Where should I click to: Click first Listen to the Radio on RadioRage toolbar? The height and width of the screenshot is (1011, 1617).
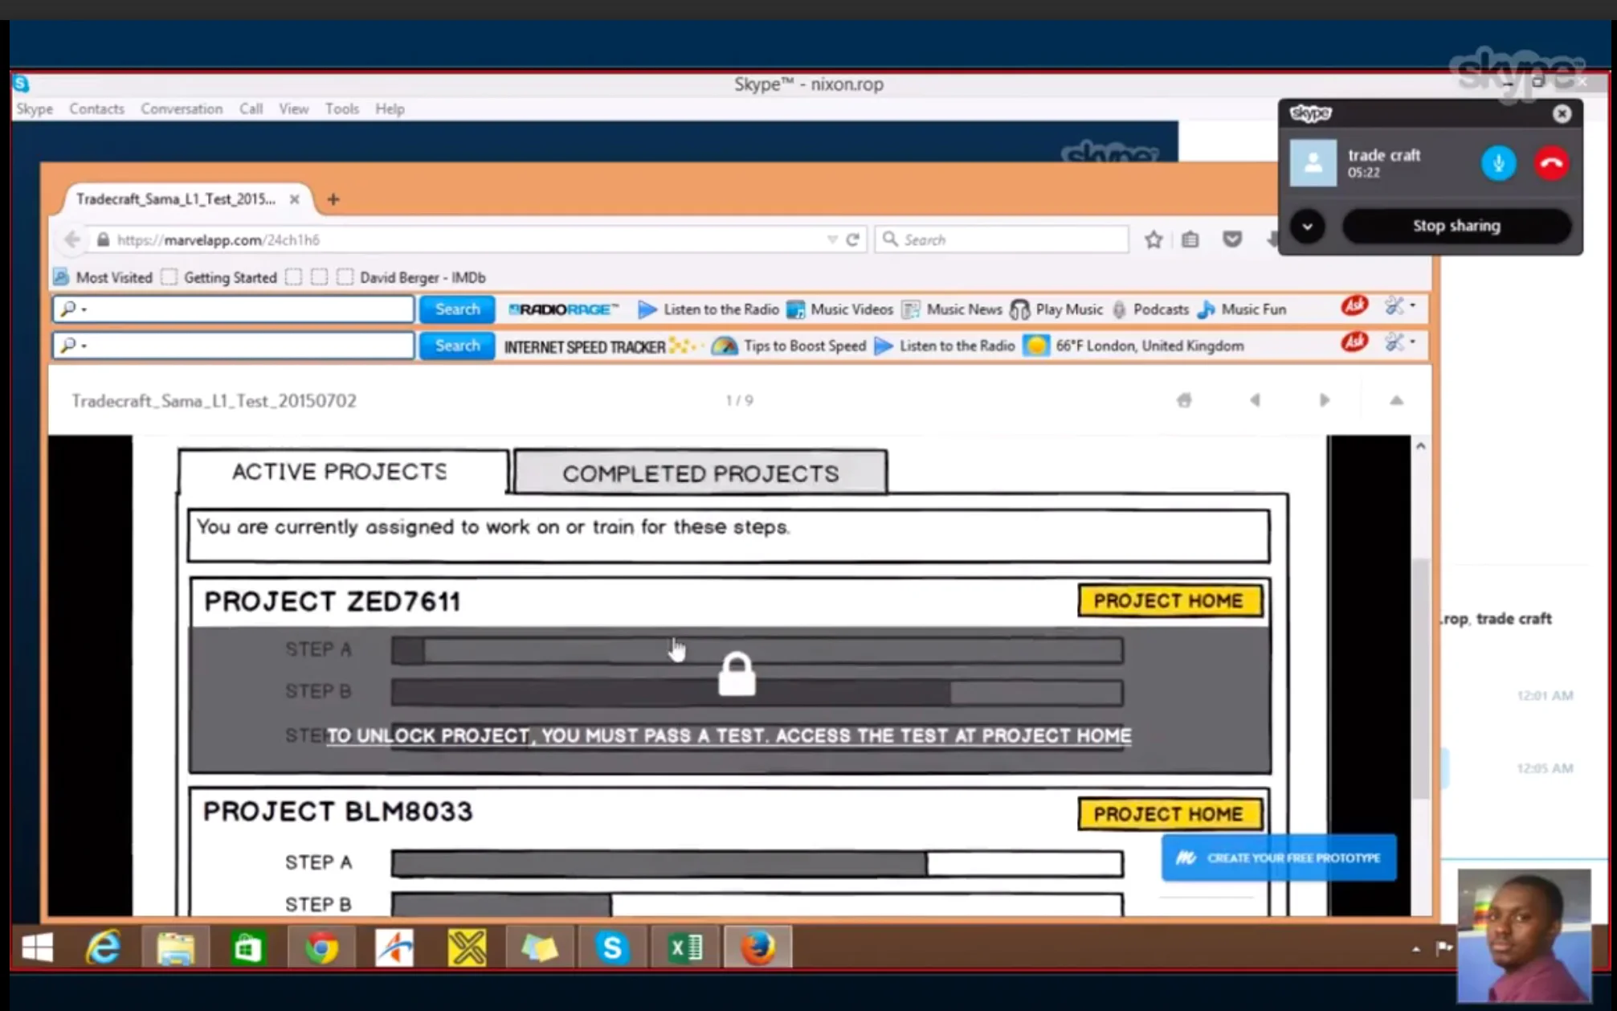click(708, 309)
